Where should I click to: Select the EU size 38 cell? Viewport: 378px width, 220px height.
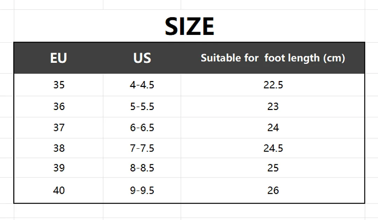point(58,148)
